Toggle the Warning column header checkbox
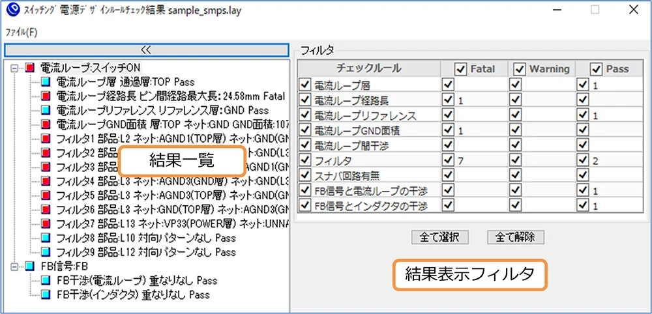This screenshot has width=652, height=314. coord(520,68)
